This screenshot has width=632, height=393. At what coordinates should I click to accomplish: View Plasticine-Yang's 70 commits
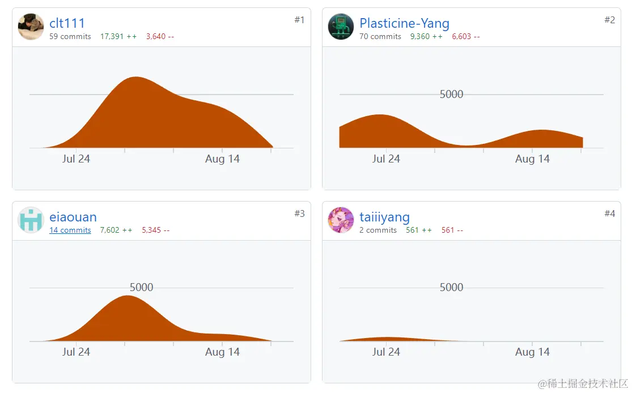click(x=380, y=36)
